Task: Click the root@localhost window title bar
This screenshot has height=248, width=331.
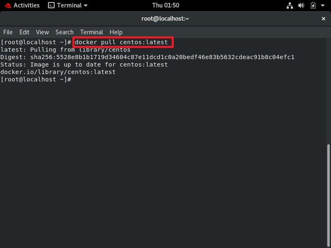Action: pyautogui.click(x=165, y=19)
